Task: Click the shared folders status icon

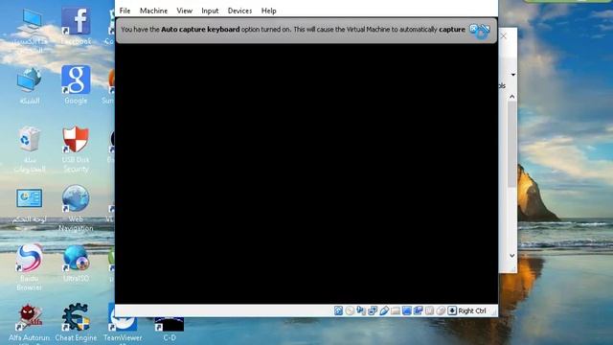Action: 396,310
